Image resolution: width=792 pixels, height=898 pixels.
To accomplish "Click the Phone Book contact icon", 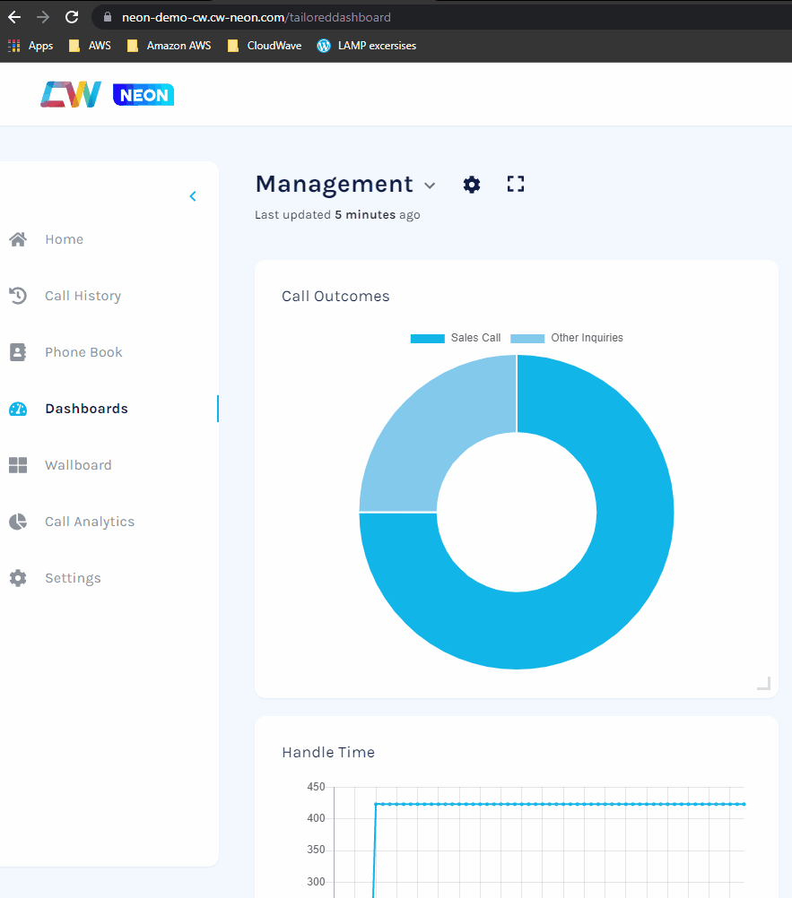I will click(17, 352).
